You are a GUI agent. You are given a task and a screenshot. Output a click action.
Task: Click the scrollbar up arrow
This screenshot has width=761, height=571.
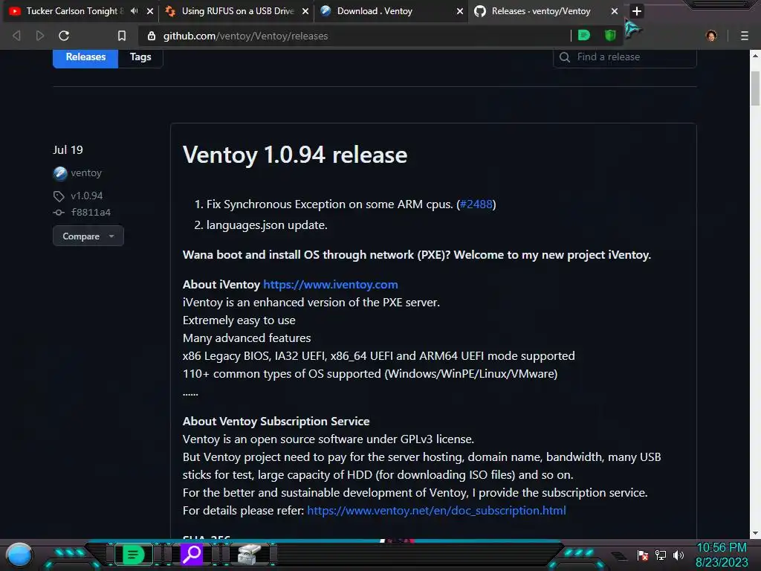coord(755,56)
